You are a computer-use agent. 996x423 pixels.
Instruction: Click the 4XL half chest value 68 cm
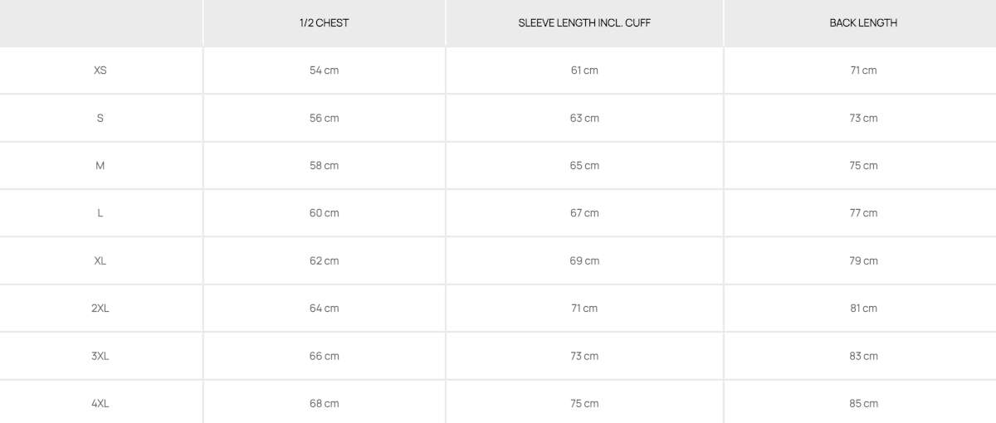[324, 404]
